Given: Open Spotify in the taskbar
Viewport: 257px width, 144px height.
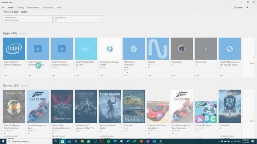Looking at the screenshot, I should pyautogui.click(x=108, y=141).
